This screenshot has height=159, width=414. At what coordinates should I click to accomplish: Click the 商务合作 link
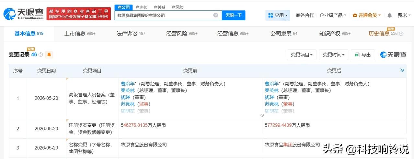pos(305,15)
